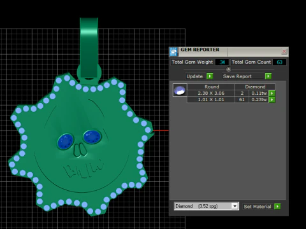
Task: Click the Gem Reporter logo icon
Action: point(173,52)
